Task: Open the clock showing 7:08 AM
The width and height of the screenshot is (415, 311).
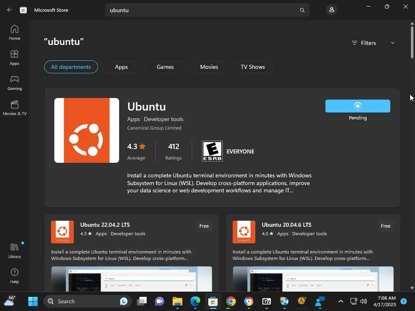Action: click(385, 301)
